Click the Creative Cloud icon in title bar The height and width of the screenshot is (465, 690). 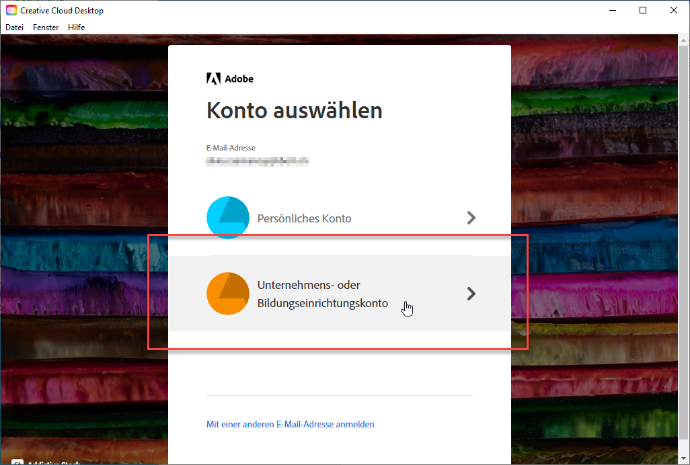pyautogui.click(x=11, y=10)
